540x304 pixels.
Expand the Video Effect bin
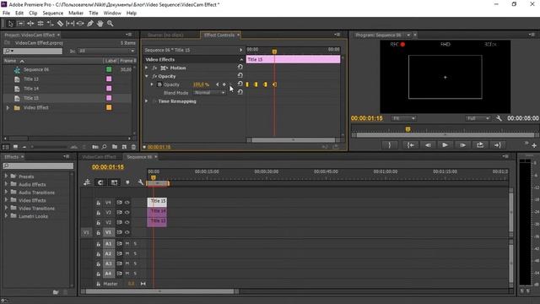pos(8,108)
